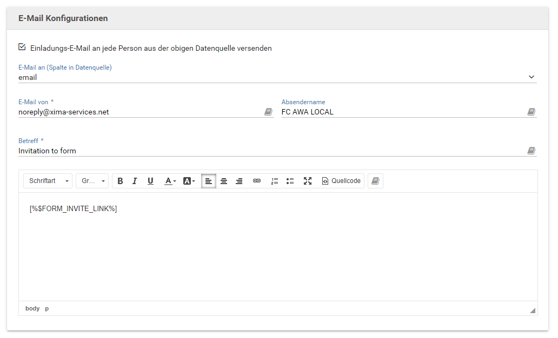
Task: Underline the selected text
Action: [150, 181]
